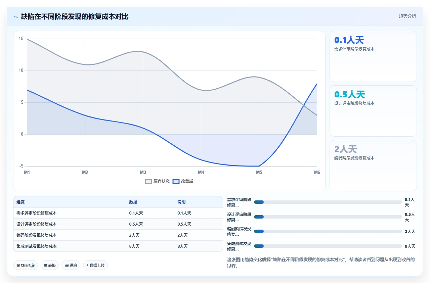Click the 进度 tag icon
430x283 pixels.
click(x=67, y=265)
